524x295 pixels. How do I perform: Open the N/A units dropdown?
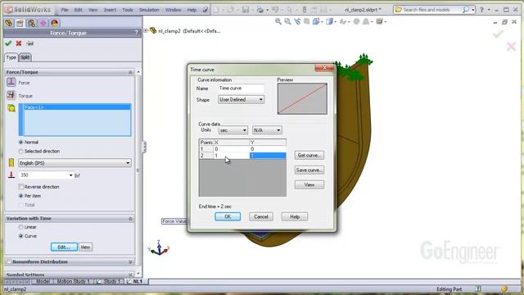[x=267, y=130]
